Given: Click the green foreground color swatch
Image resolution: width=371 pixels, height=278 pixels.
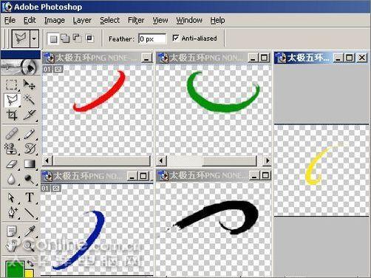Looking at the screenshot, I should click(x=14, y=269).
